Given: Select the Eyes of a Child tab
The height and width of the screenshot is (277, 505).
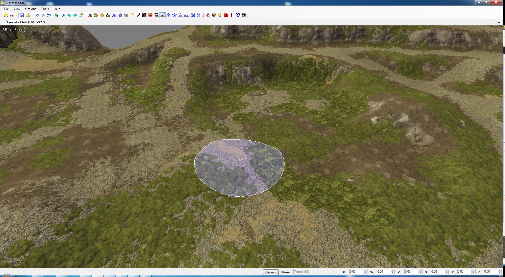Looking at the screenshot, I should tap(25, 22).
